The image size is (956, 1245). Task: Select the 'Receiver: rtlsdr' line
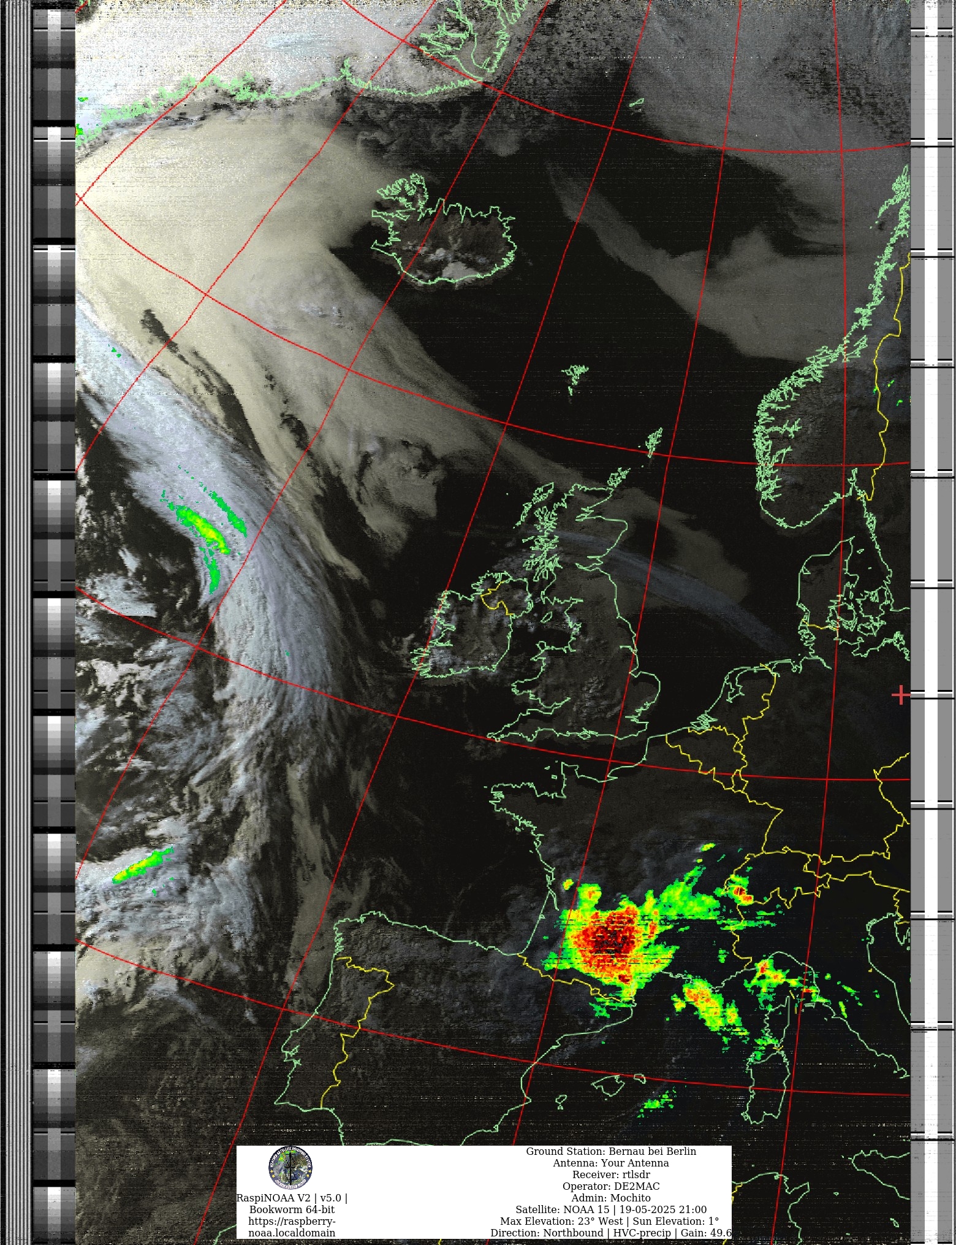coord(611,1174)
